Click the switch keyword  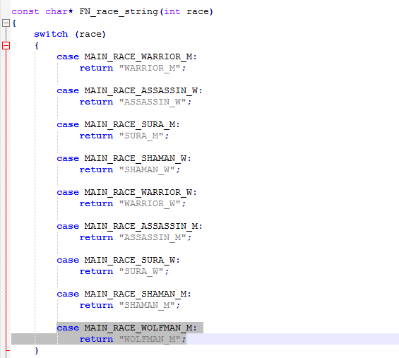click(51, 34)
